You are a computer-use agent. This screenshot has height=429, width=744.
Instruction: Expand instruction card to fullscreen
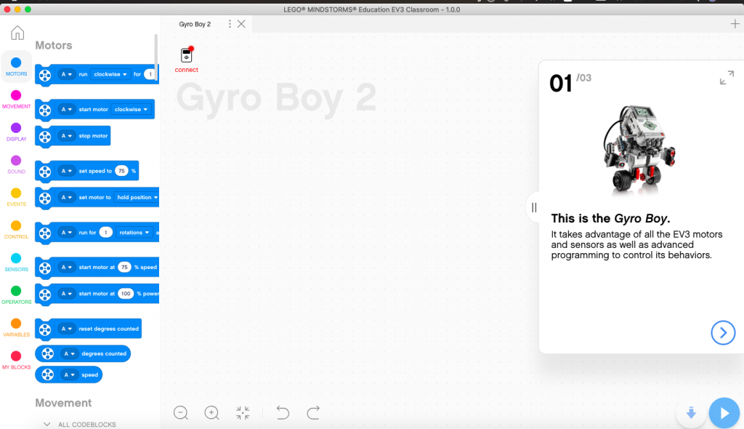[727, 78]
